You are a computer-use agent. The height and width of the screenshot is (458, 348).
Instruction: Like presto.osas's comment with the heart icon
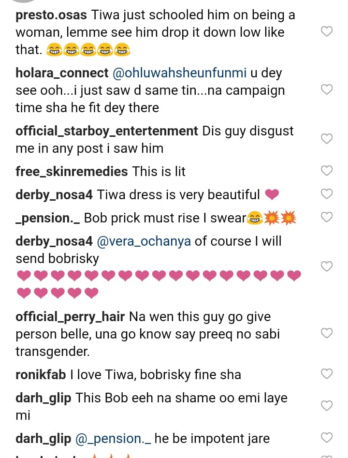click(x=327, y=32)
